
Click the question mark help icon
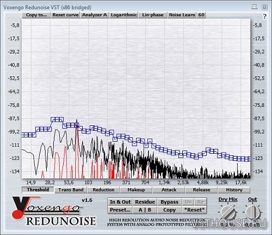264,16
